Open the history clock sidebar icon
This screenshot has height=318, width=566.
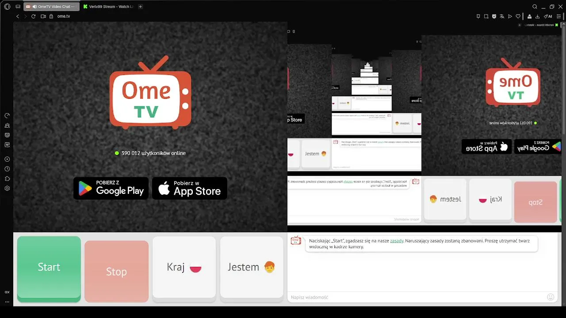point(7,169)
